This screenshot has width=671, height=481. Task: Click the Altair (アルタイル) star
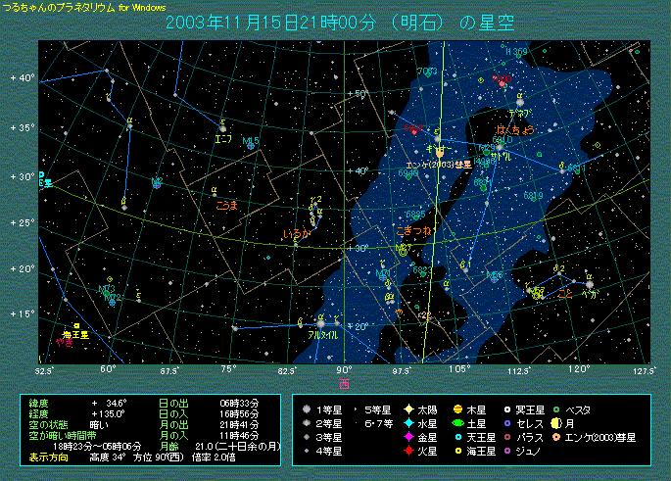[320, 322]
